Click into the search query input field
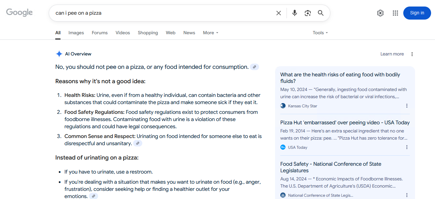435x199 pixels. click(164, 13)
